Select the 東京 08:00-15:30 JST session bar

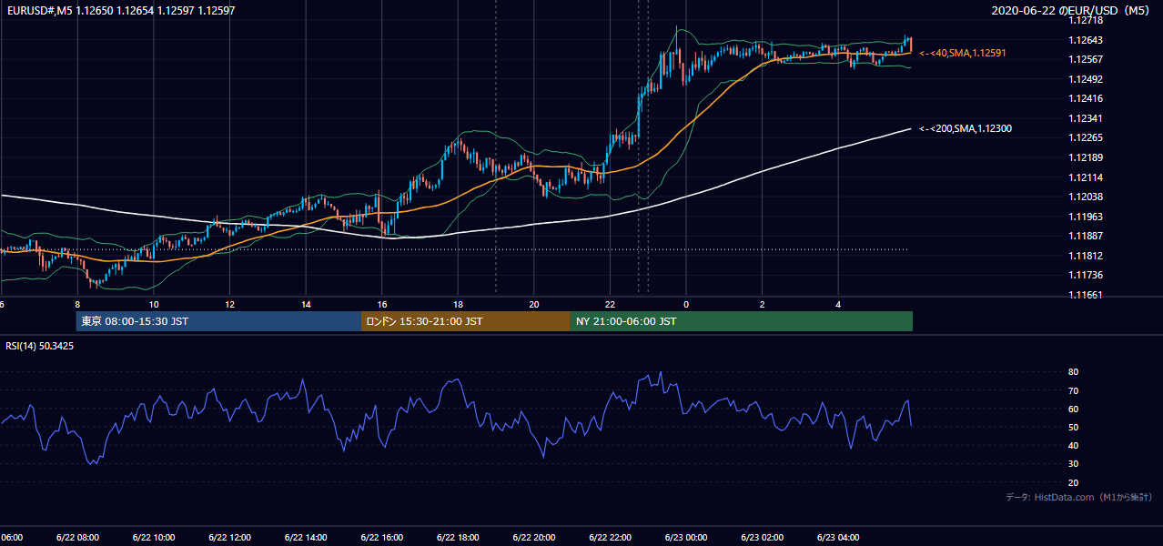pos(219,321)
